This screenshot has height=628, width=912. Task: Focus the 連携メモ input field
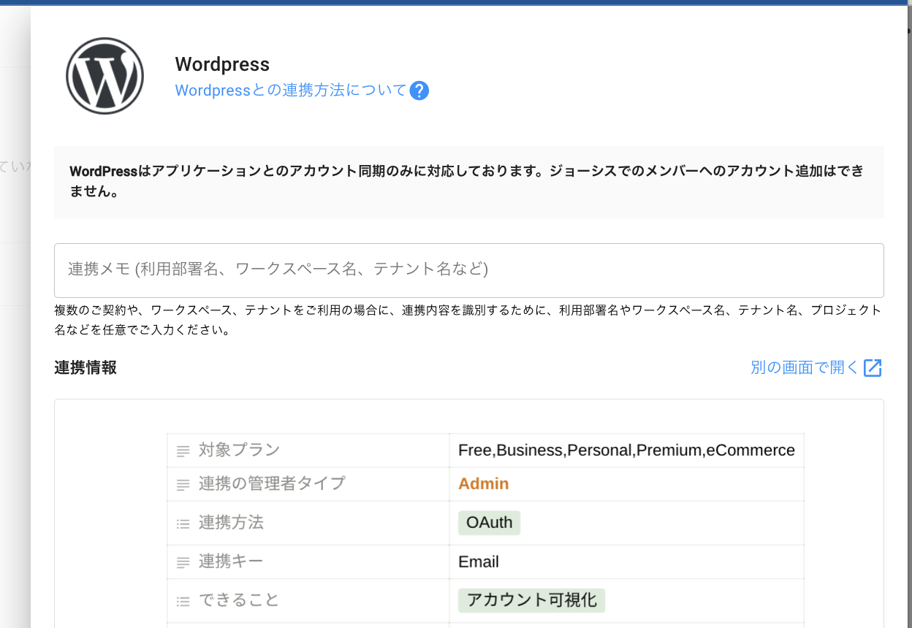(468, 269)
